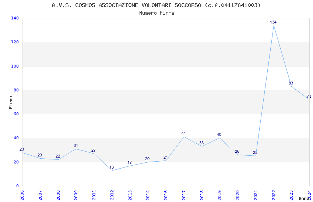Viewport: 313px width, 202px height.
Task: Click the y-axis tick value 20
Action: [x=16, y=162]
